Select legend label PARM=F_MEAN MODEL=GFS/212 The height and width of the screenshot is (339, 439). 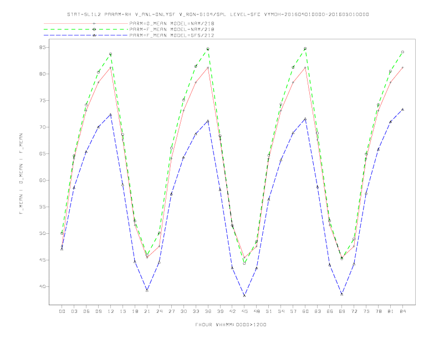(x=172, y=35)
